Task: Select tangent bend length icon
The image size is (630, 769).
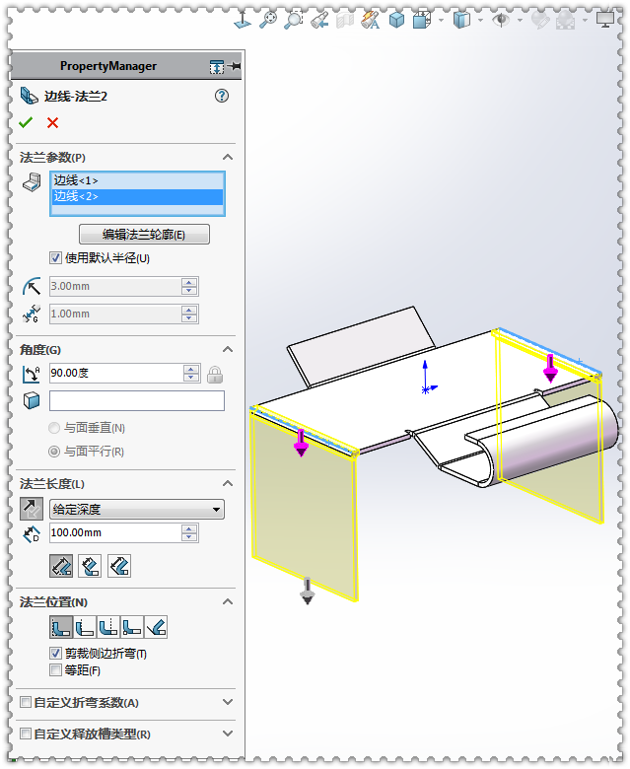Action: click(119, 566)
